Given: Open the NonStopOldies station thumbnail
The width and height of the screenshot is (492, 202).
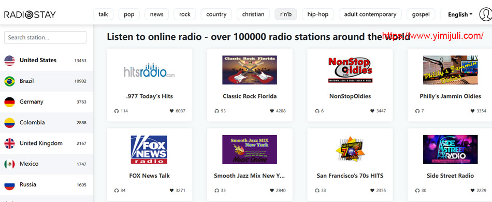Looking at the screenshot, I should tap(350, 70).
